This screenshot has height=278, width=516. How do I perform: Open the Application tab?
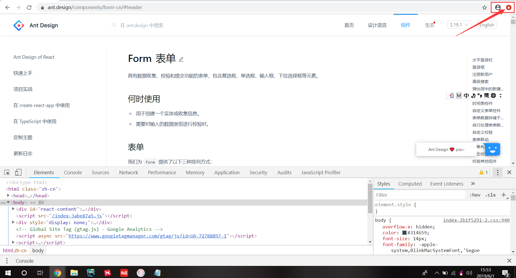(227, 172)
